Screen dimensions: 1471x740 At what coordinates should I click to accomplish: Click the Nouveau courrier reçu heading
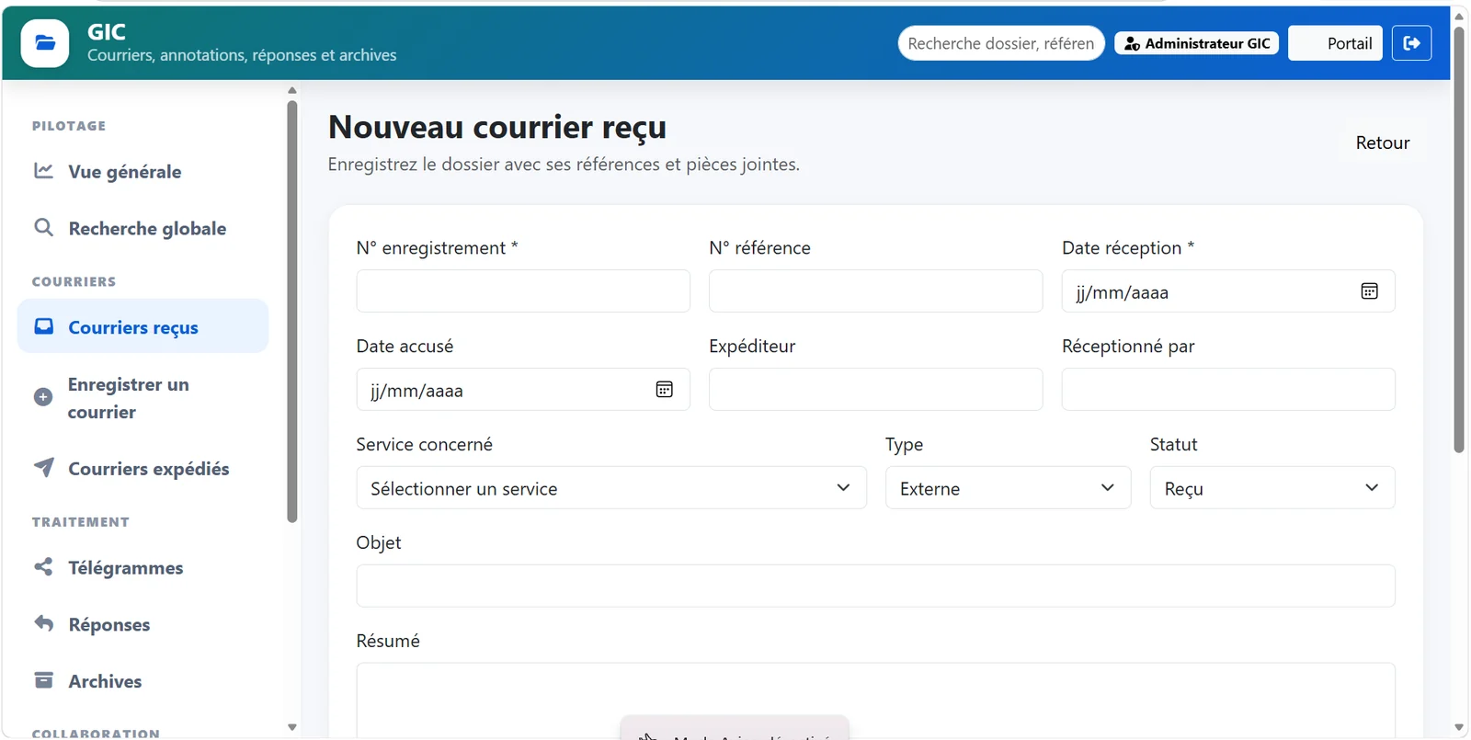point(497,127)
